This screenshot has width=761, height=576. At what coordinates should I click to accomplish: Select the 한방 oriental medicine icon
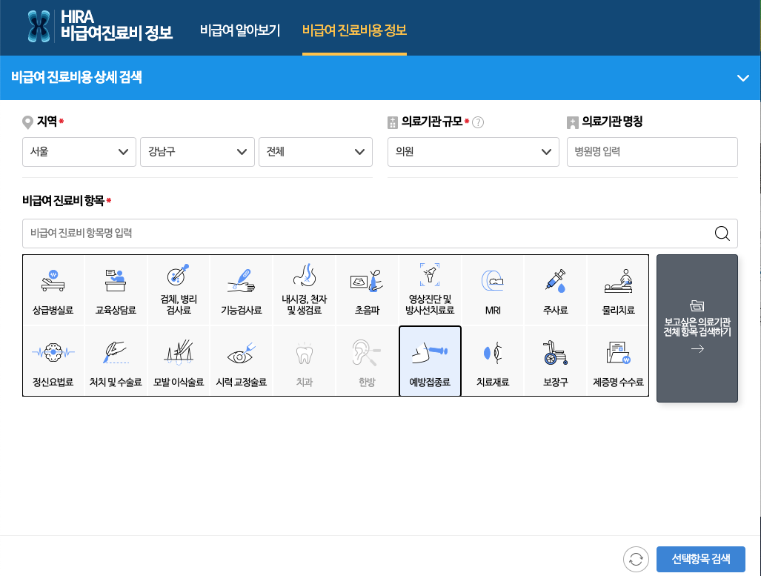coord(367,360)
